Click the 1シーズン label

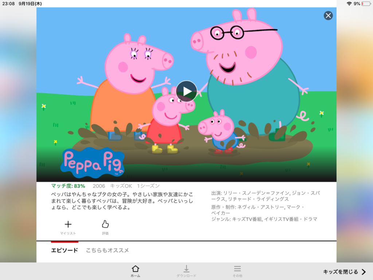[148, 186]
